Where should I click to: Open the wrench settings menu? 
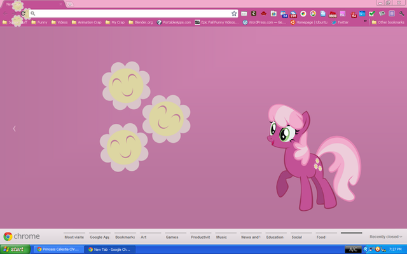click(401, 13)
